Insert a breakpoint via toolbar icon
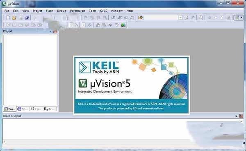 click(x=209, y=18)
